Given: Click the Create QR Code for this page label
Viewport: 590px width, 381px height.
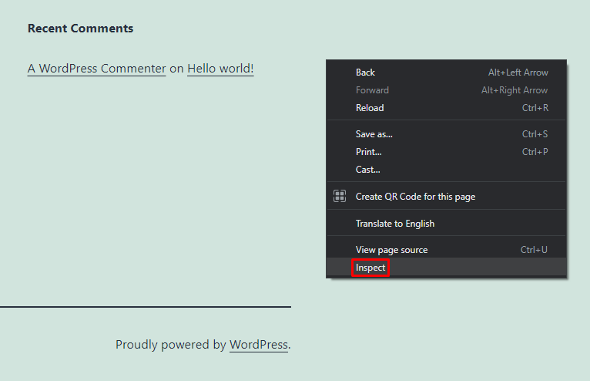Looking at the screenshot, I should click(415, 197).
